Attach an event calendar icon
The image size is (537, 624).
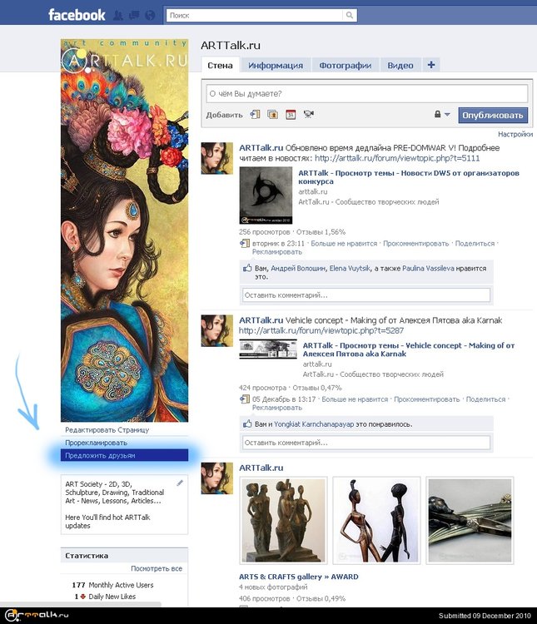click(291, 115)
